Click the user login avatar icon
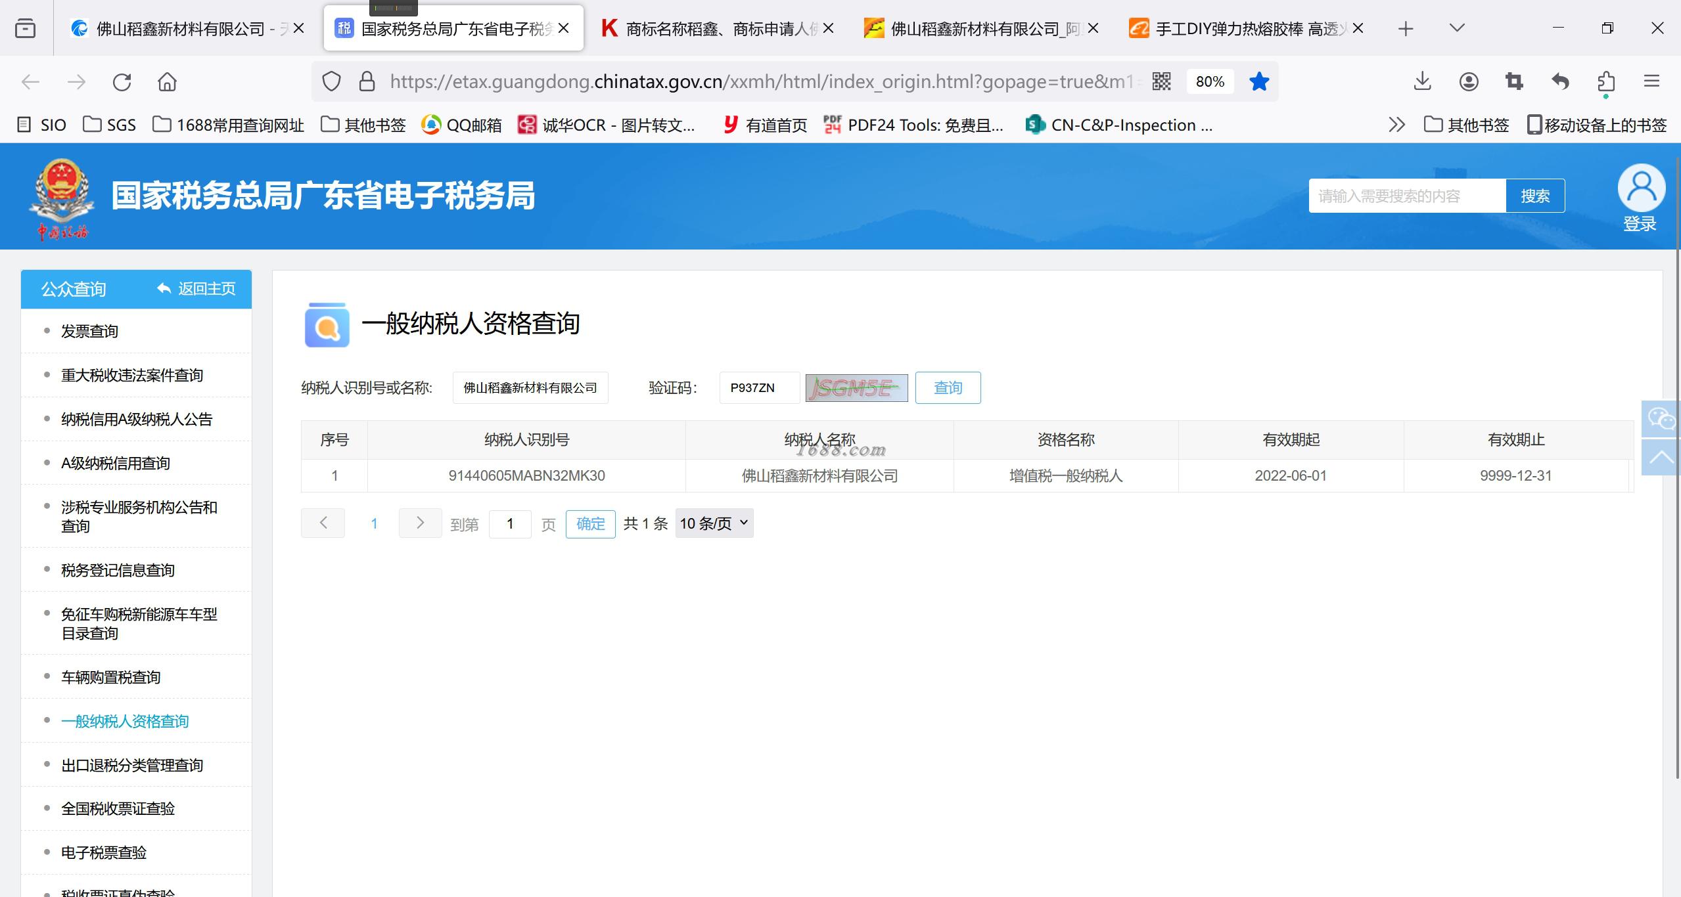 [x=1640, y=188]
